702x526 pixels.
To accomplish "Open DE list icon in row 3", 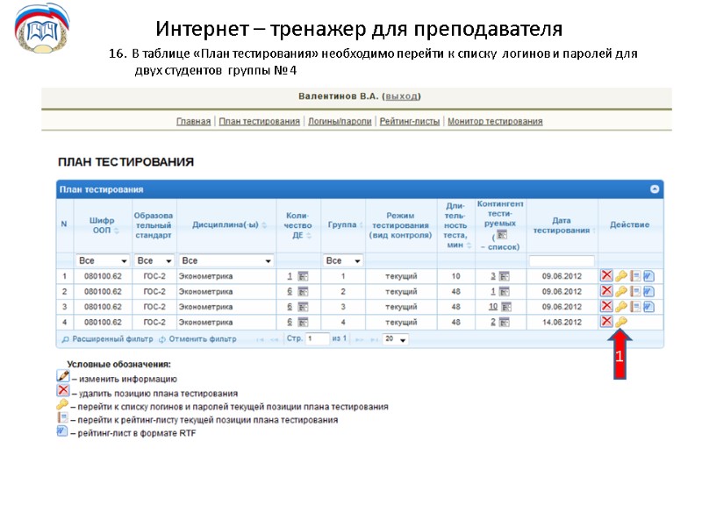I will (303, 307).
